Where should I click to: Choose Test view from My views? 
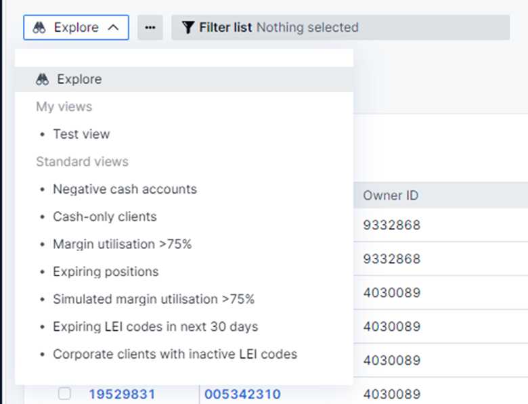click(x=81, y=134)
